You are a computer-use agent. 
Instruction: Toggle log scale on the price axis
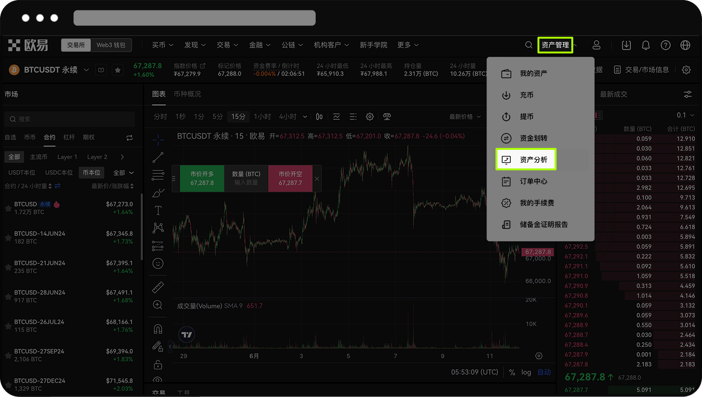[526, 372]
